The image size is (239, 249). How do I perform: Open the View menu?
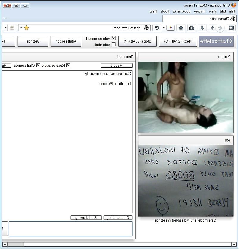coord(213,11)
